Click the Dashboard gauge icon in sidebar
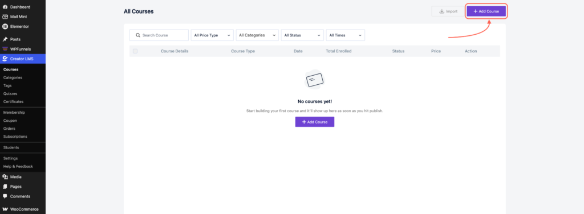Image resolution: width=584 pixels, height=214 pixels. click(x=5, y=7)
